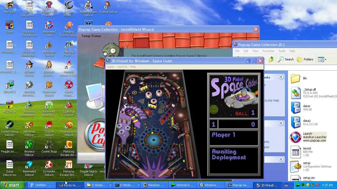Image resolution: width=337 pixels, height=189 pixels.
Task: Select Zuma Deluxe.iso at top of desktop
Action: point(29,9)
